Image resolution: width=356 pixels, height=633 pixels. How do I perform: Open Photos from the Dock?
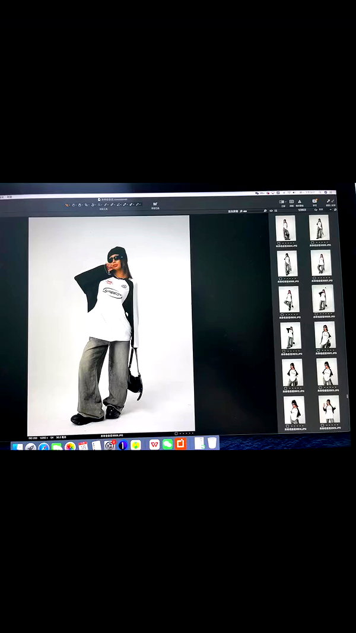coord(70,447)
